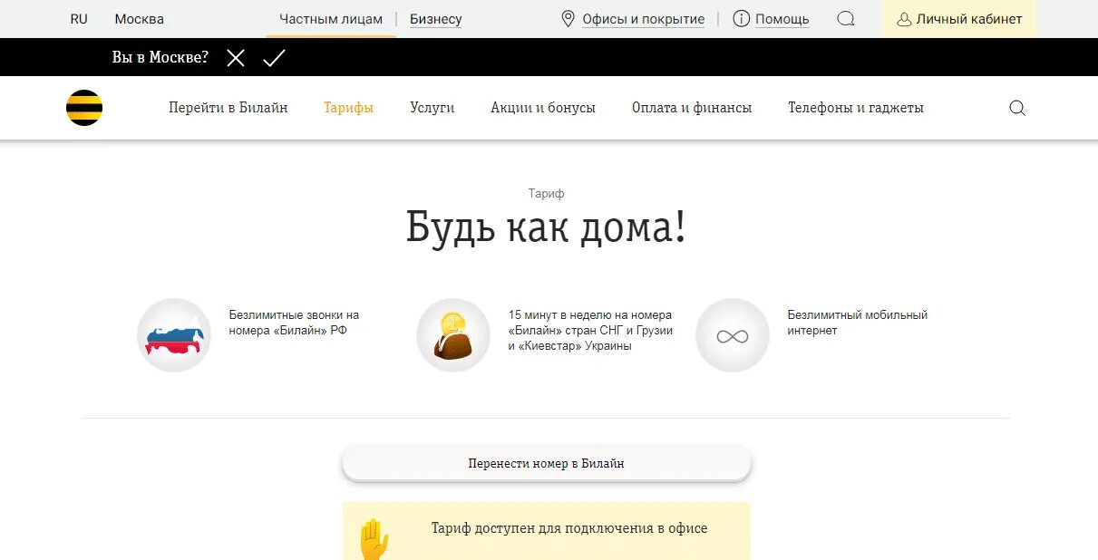Open site search magnifier icon
The image size is (1098, 560).
pos(1017,108)
